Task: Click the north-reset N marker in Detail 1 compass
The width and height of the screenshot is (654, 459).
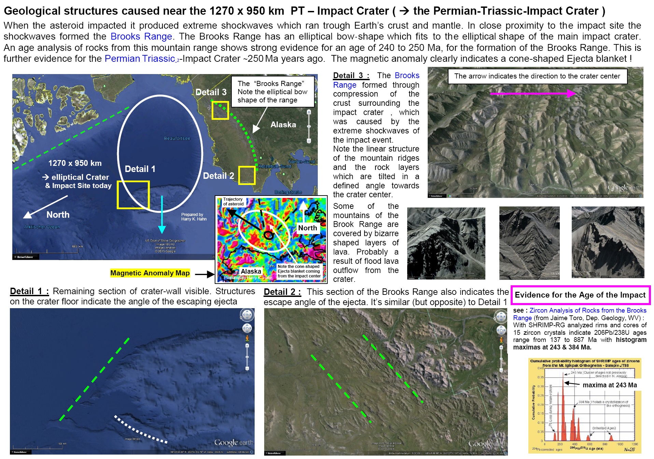Action: [x=242, y=317]
